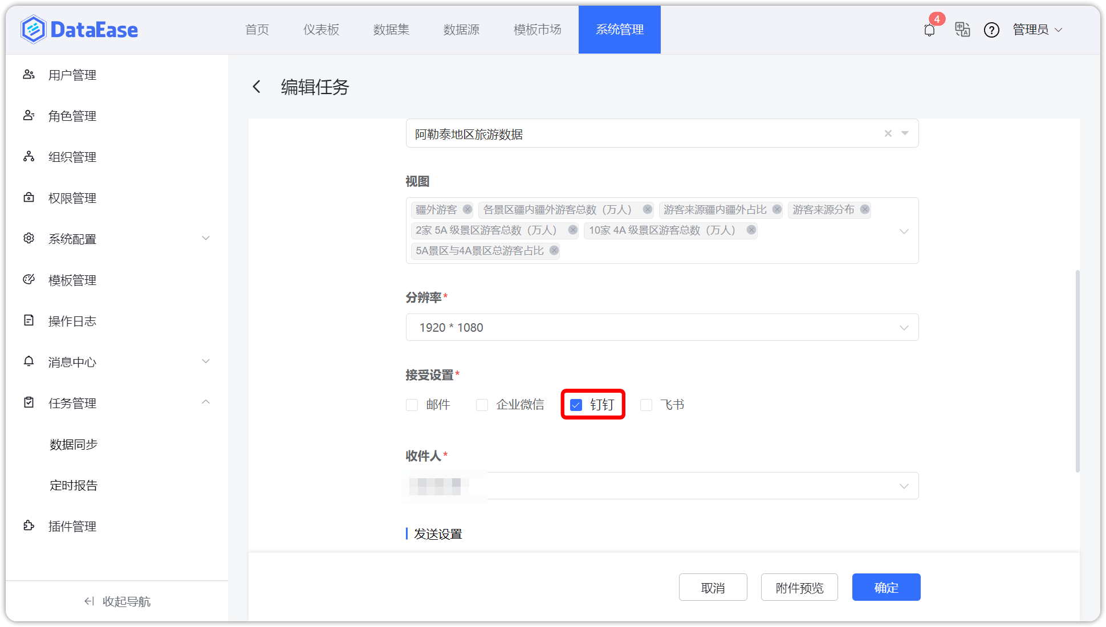1106x627 pixels.
Task: Click the 确定 confirm button
Action: 886,587
